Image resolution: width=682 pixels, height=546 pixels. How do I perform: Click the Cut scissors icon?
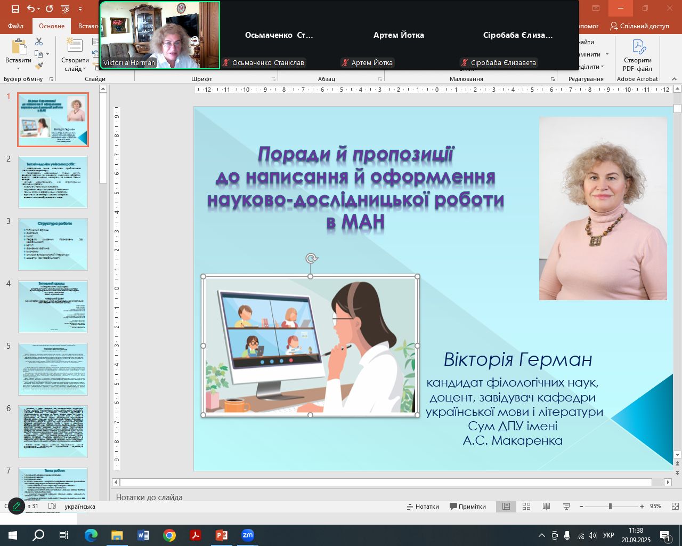[39, 42]
